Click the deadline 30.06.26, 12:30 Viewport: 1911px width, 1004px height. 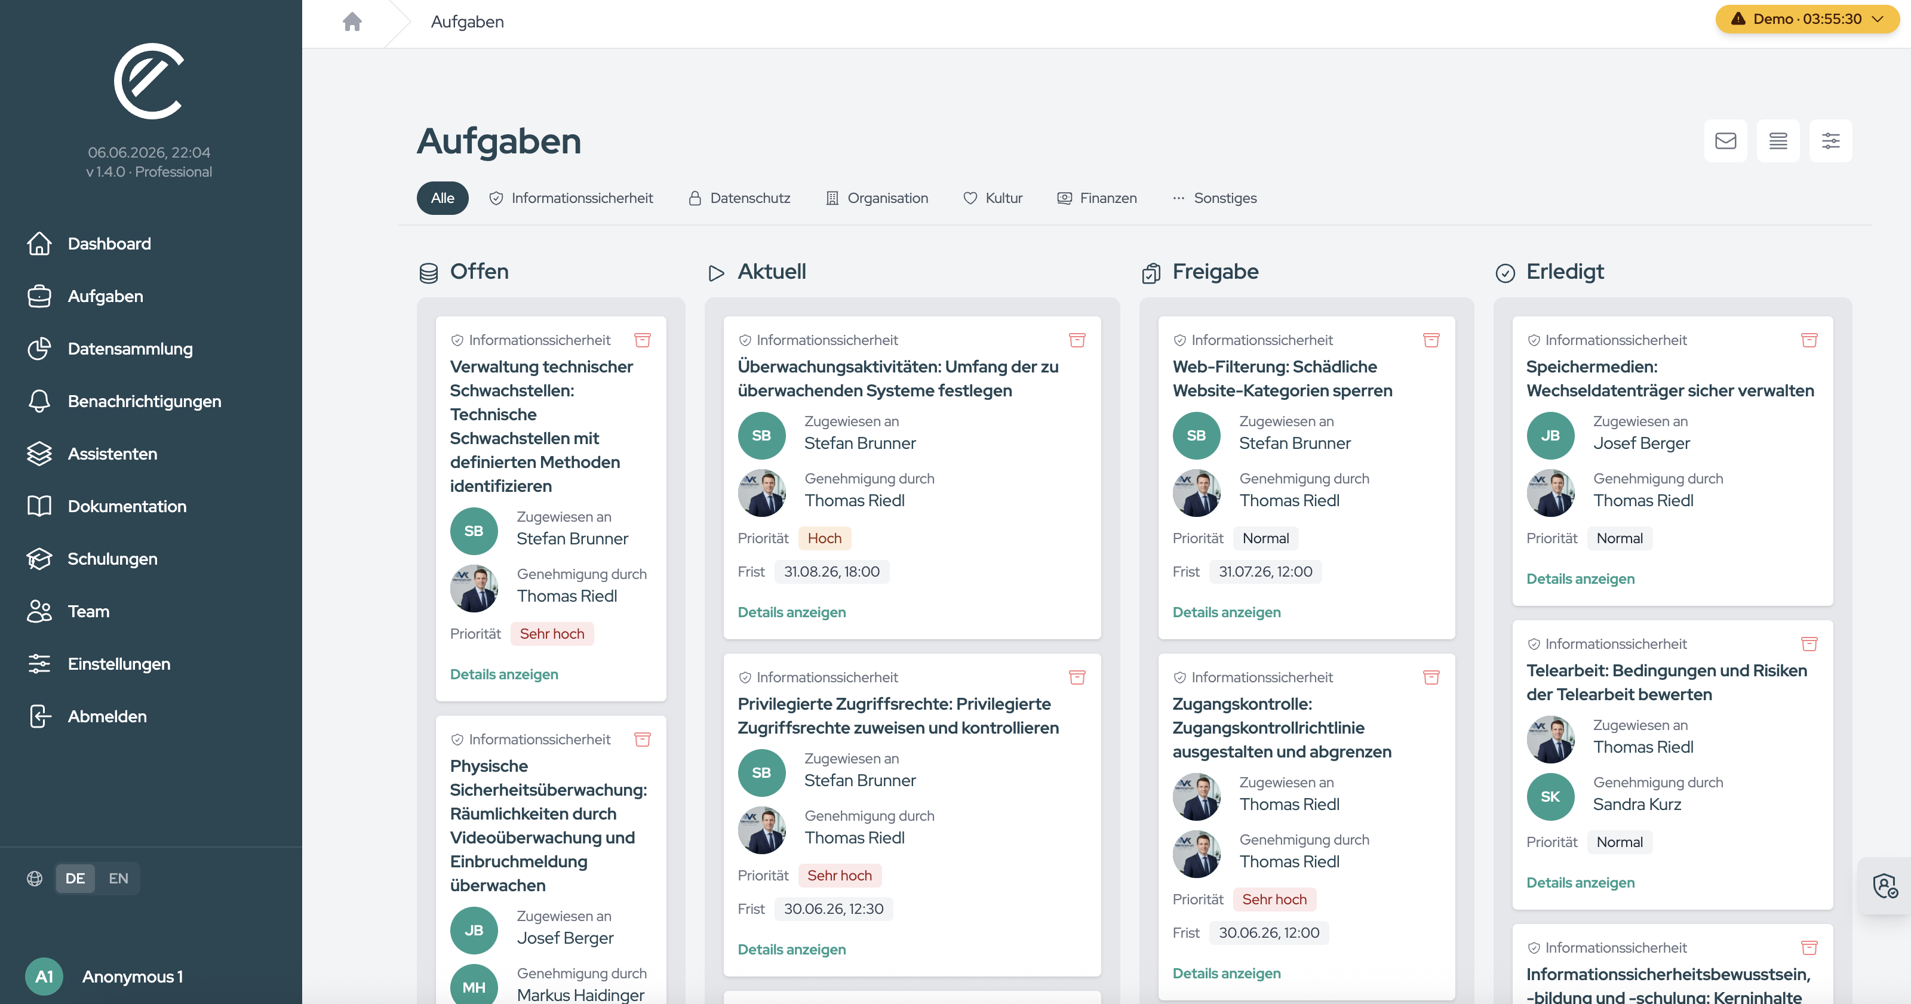pyautogui.click(x=833, y=909)
